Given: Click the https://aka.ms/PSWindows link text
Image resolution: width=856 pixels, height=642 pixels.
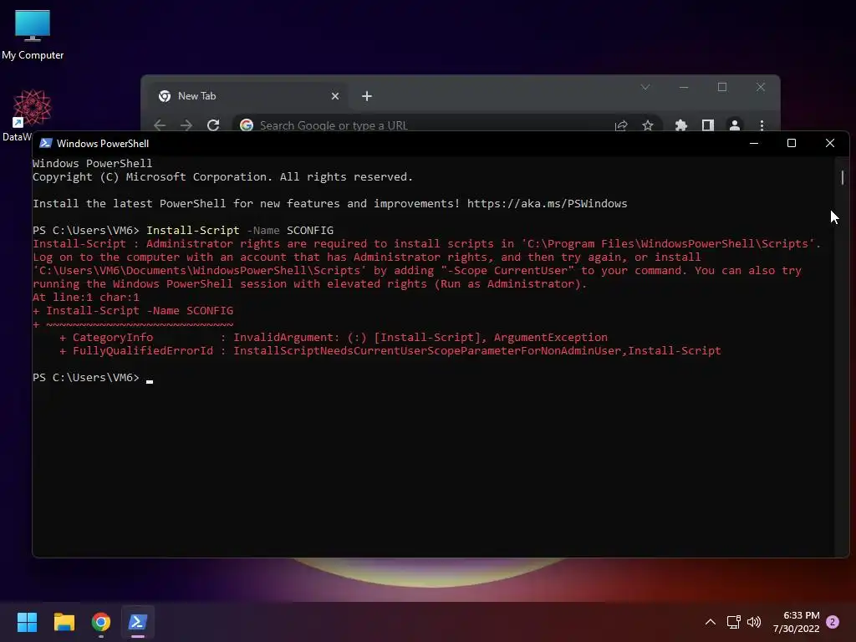Looking at the screenshot, I should pos(547,204).
